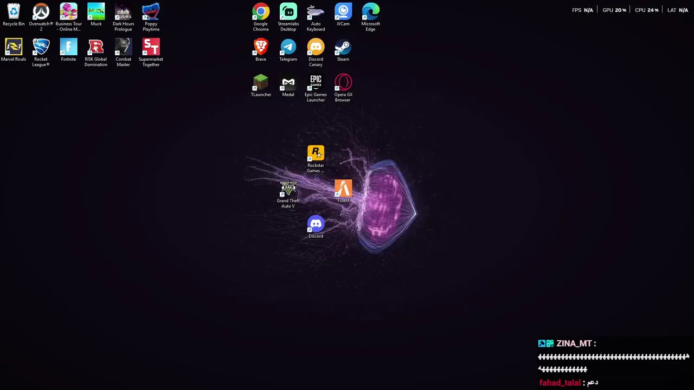Click the LAT N/A overlay readout
694x390 pixels.
click(678, 10)
